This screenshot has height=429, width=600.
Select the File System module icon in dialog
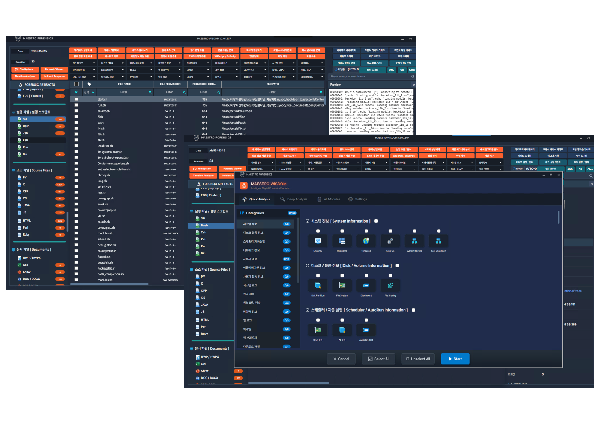(342, 285)
